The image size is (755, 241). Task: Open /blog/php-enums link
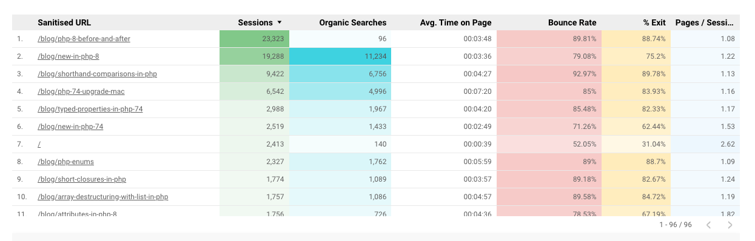click(x=65, y=162)
